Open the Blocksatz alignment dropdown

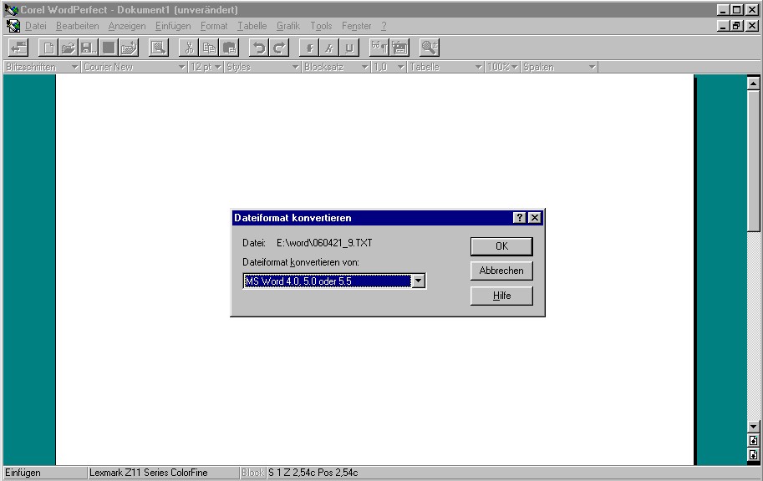[x=364, y=67]
